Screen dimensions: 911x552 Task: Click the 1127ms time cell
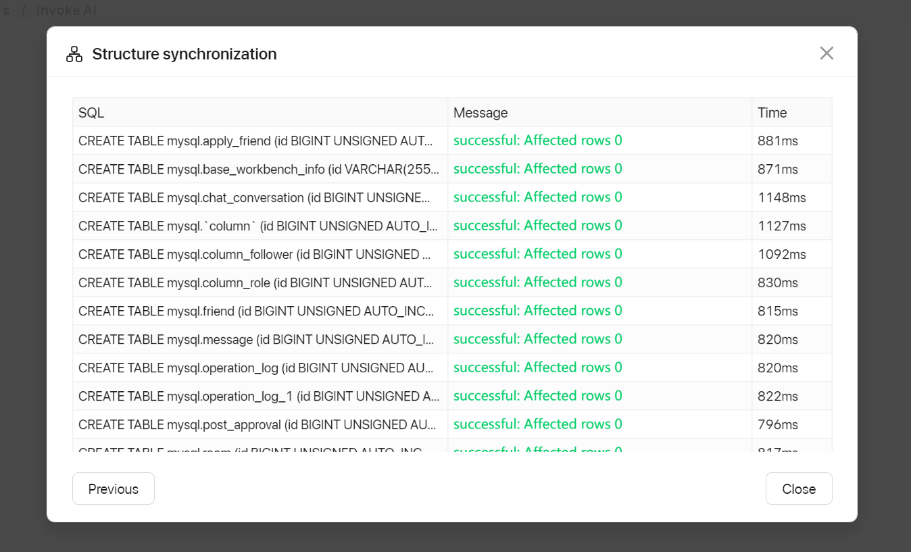pyautogui.click(x=792, y=226)
